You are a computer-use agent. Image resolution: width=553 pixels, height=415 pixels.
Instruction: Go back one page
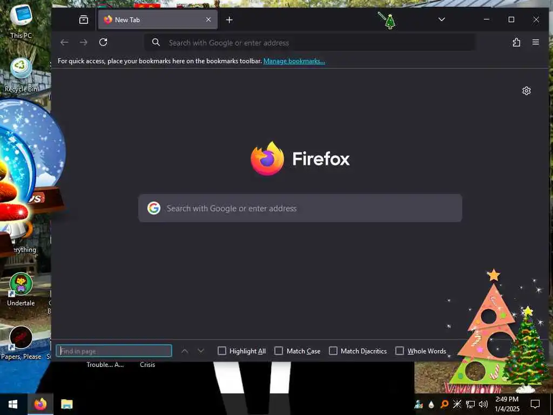[64, 42]
